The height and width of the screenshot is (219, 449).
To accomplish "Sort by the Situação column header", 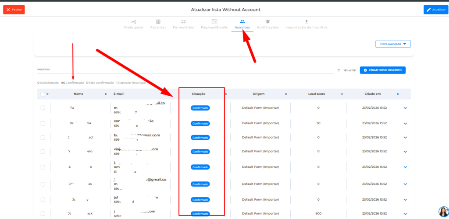I will tap(199, 94).
